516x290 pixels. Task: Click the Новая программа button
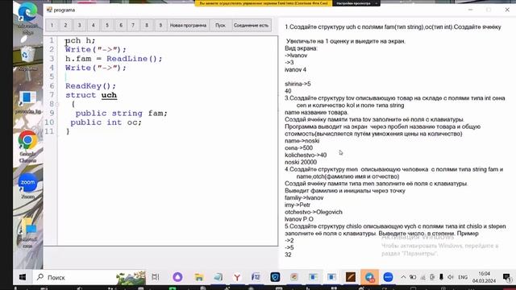(x=188, y=25)
